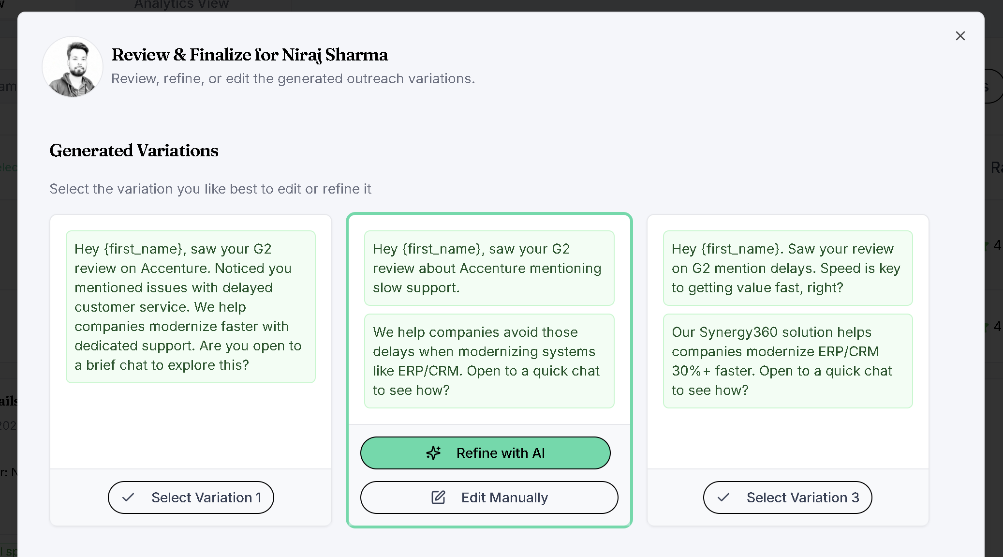
Task: Click Niraj Sharma's profile photo
Action: tap(73, 67)
